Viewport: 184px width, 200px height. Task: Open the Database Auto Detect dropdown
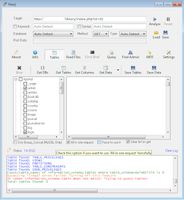(53, 34)
